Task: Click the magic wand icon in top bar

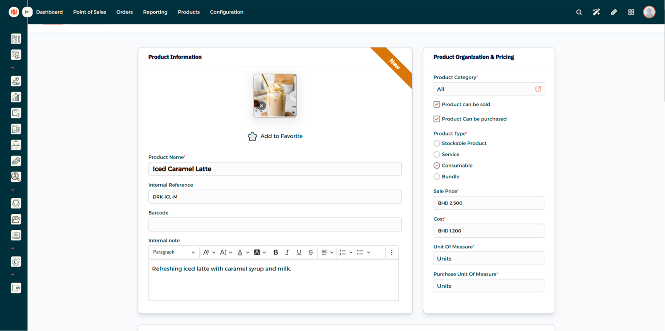Action: [596, 12]
